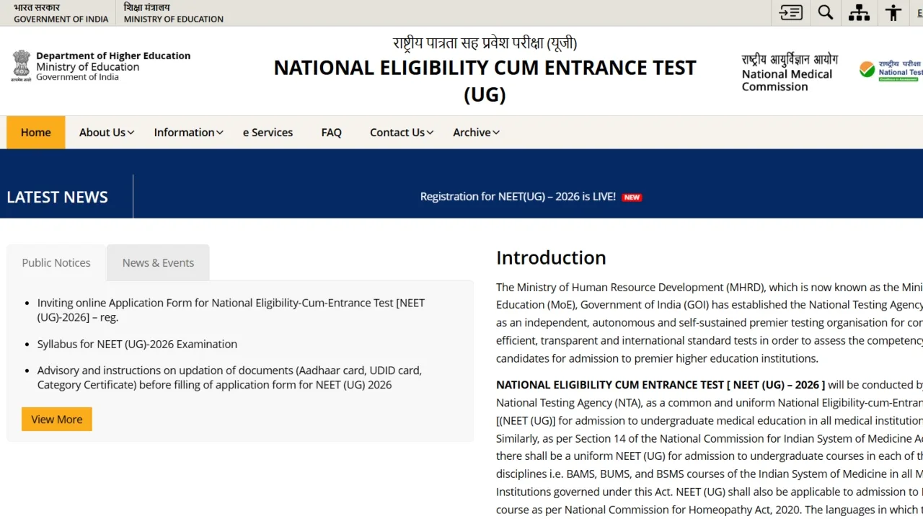Click the View More button
This screenshot has width=923, height=519.
[x=56, y=419]
